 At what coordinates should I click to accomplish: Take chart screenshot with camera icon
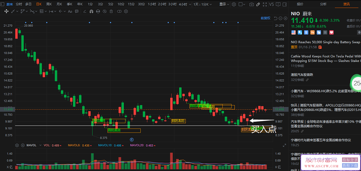click(251, 4)
